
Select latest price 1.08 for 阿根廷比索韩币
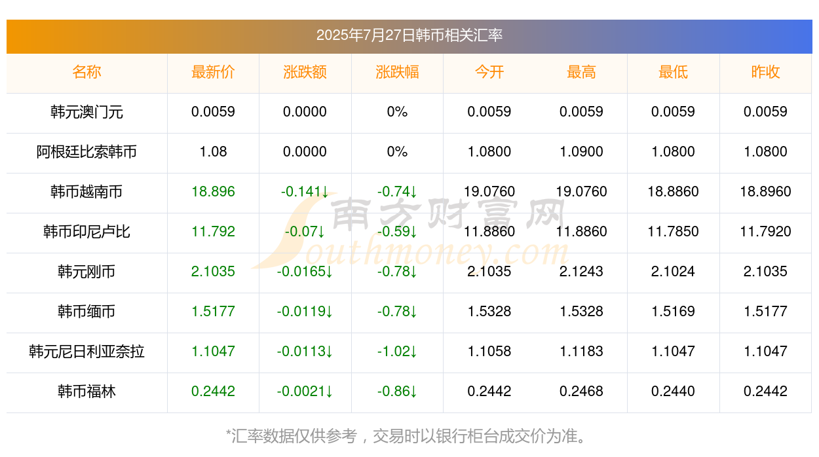(x=213, y=152)
